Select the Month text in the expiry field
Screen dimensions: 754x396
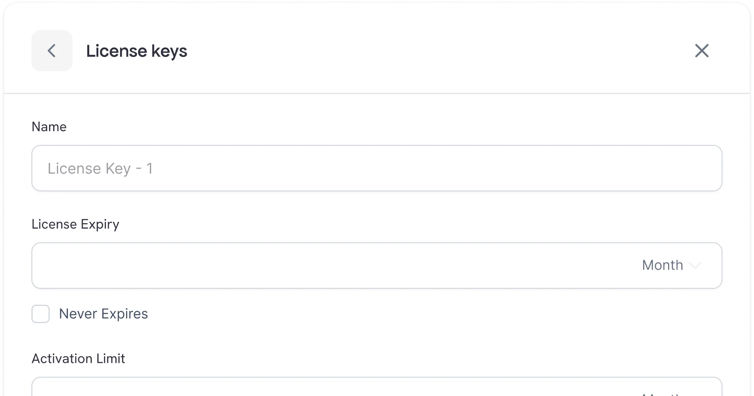tap(662, 265)
